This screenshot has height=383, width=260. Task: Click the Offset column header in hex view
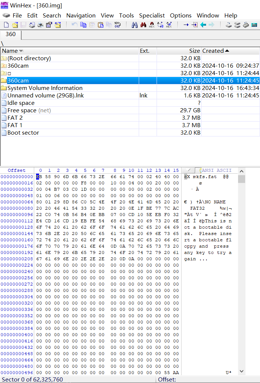(17, 171)
